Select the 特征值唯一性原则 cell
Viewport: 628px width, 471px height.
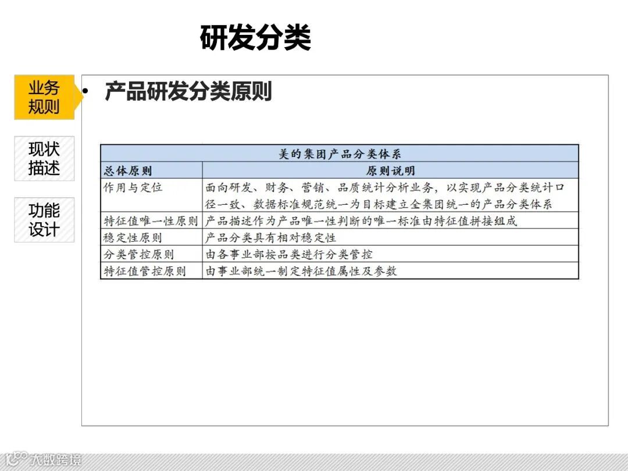152,221
